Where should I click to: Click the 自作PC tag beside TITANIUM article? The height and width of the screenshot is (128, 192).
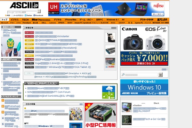click(29, 40)
